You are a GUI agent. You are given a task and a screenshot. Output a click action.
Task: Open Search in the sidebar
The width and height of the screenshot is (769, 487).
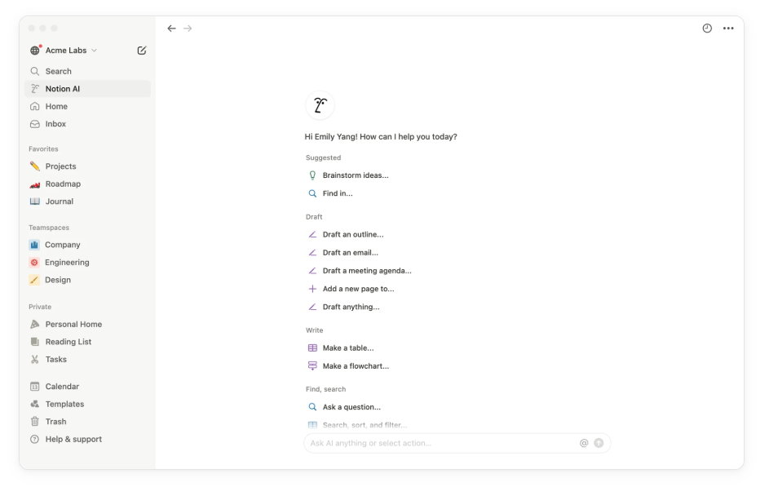[x=87, y=72]
